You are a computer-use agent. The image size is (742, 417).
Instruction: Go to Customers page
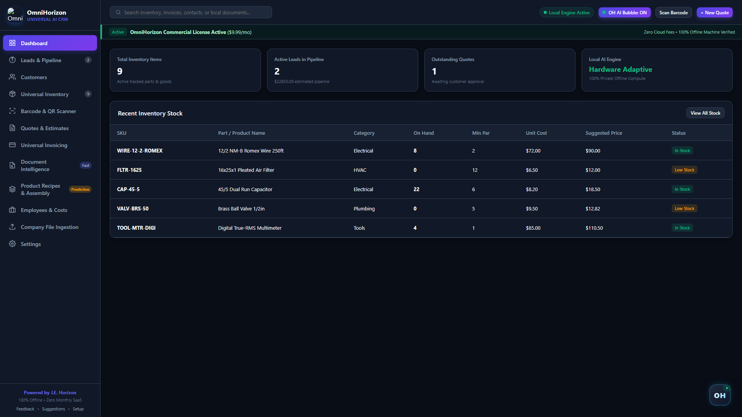click(x=50, y=77)
